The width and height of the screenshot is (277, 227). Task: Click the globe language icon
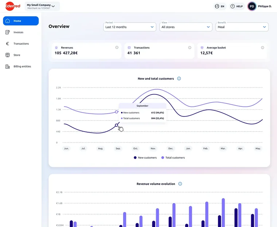pyautogui.click(x=217, y=6)
